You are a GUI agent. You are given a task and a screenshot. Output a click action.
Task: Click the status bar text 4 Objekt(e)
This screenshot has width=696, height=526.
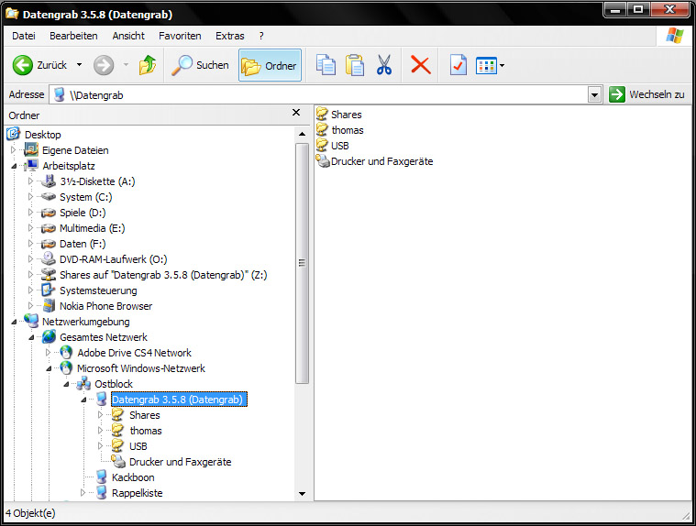(x=30, y=513)
